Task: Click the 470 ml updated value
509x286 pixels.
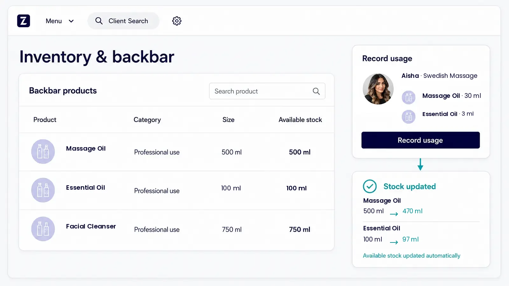Action: click(413, 211)
